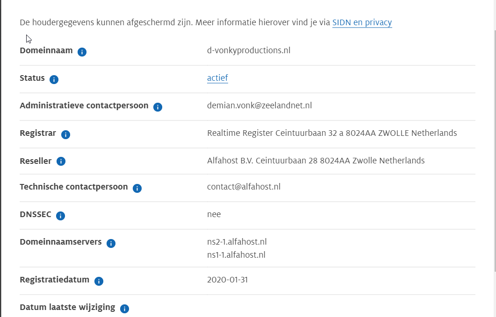Show info for Administratieve contactpersoon
The height and width of the screenshot is (317, 496).
click(x=158, y=107)
